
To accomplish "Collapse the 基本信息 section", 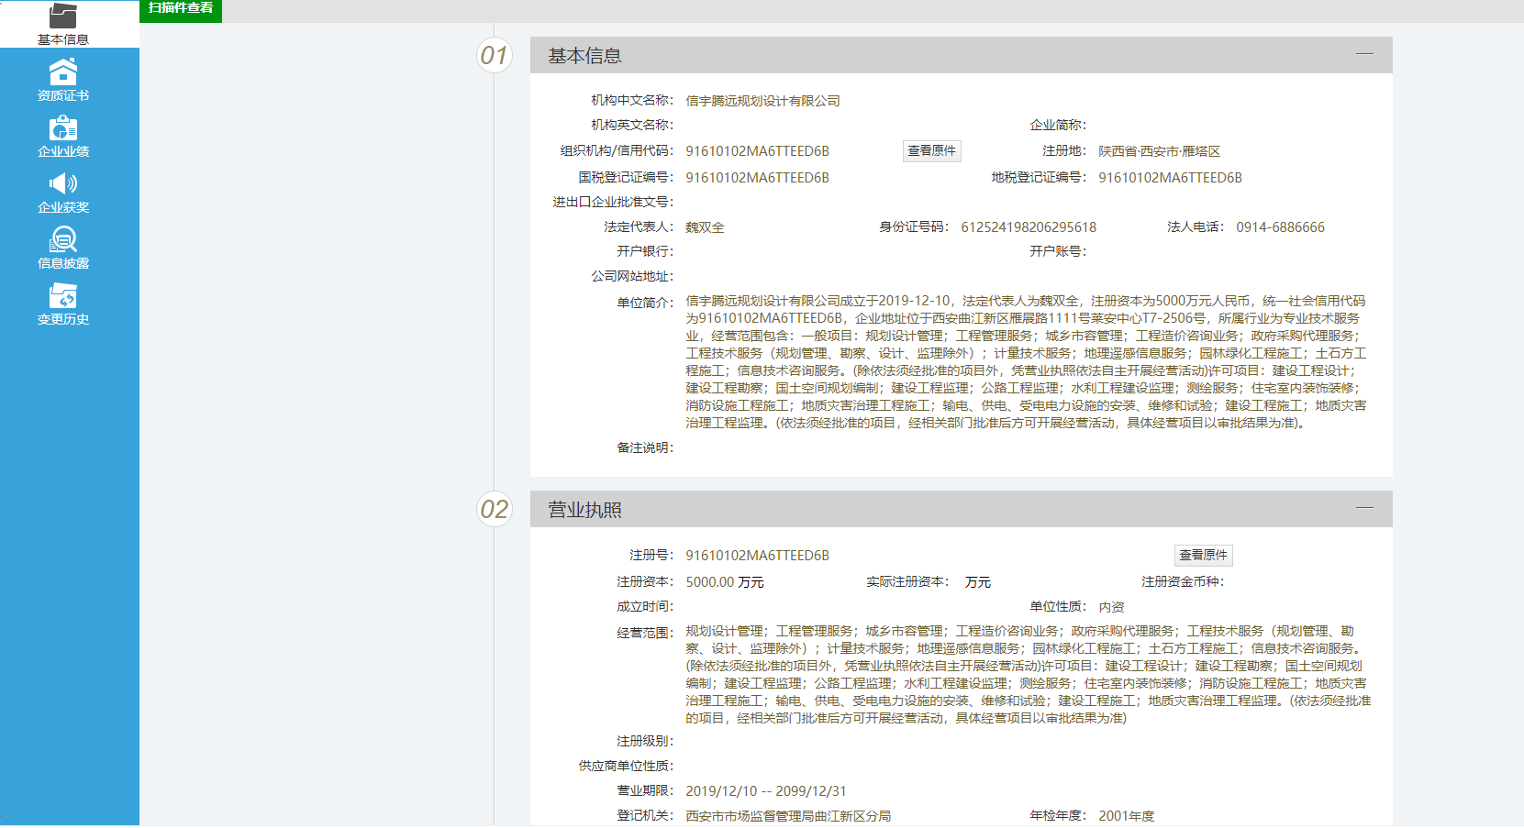I will 1365,54.
